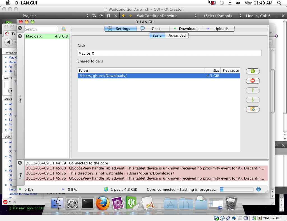This screenshot has height=221, width=287.
Task: Move the selected shared folder up
Action: tap(253, 90)
